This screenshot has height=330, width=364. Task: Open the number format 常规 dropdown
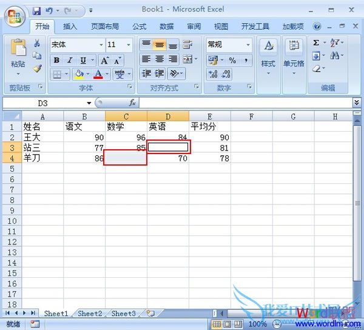click(248, 44)
